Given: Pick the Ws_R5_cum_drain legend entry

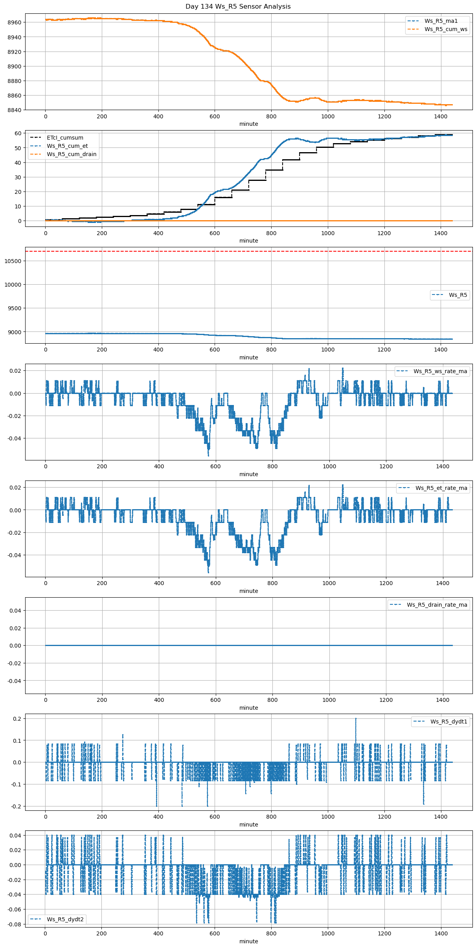Looking at the screenshot, I should coord(72,154).
